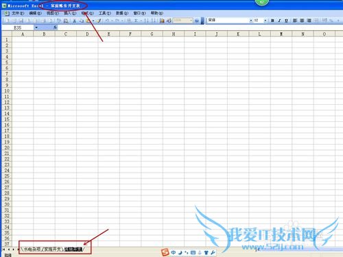Click the Research toolbar icon
The height and width of the screenshot is (257, 343).
(x=66, y=21)
